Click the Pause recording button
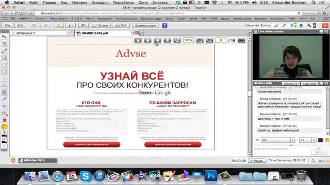330x185 pixels. pos(257,161)
